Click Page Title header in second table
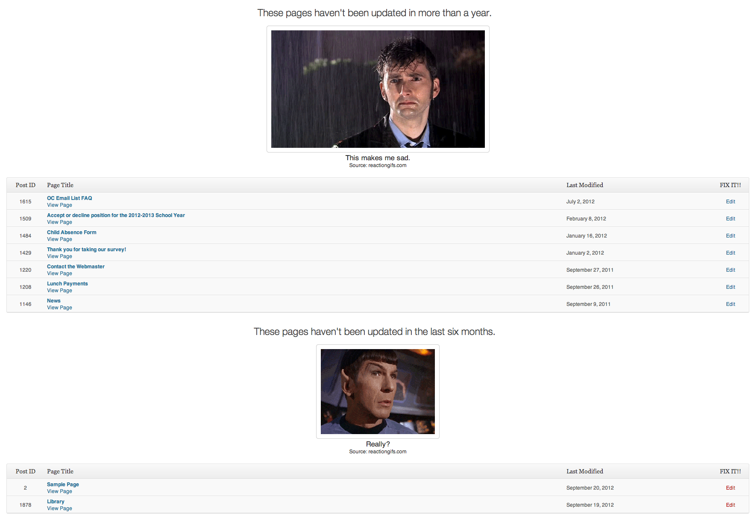Screen dimensions: 754x514 [60, 471]
